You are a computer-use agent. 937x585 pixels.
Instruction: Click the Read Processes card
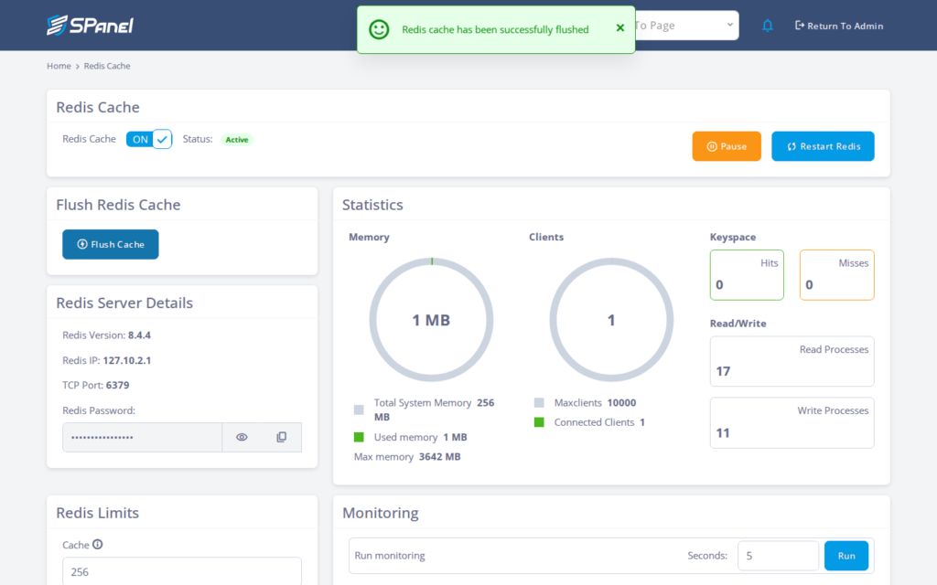[x=792, y=361]
